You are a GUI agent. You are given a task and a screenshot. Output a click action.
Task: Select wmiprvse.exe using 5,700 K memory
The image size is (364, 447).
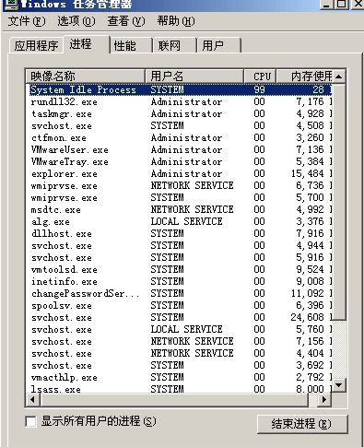(x=181, y=197)
